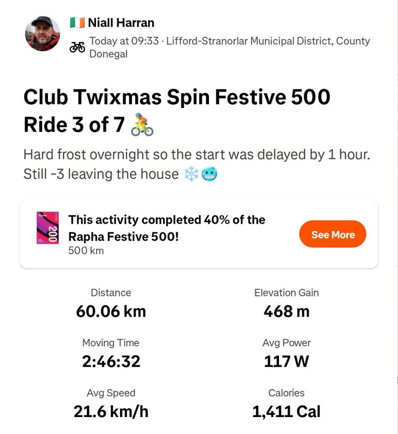
Task: Click the 2:46:32 Moving Time value
Action: (x=111, y=362)
